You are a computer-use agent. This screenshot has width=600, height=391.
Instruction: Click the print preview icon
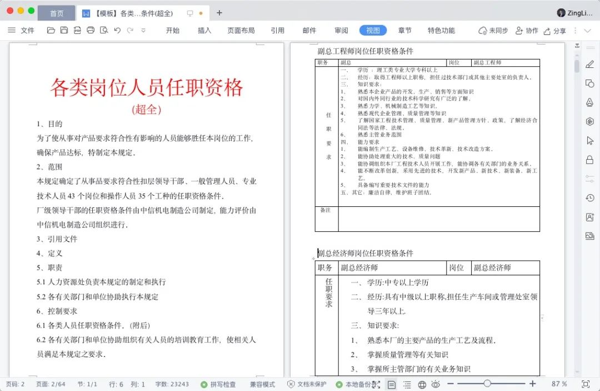coord(104,30)
